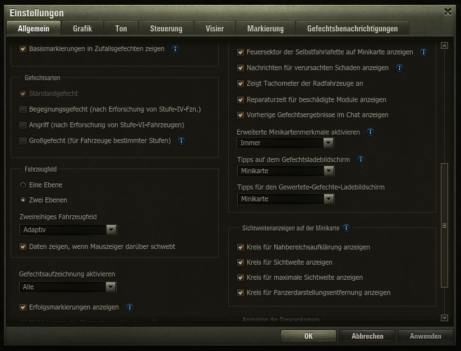Uncheck Erfolgsmarkierungen anzeigen

(x=23, y=307)
